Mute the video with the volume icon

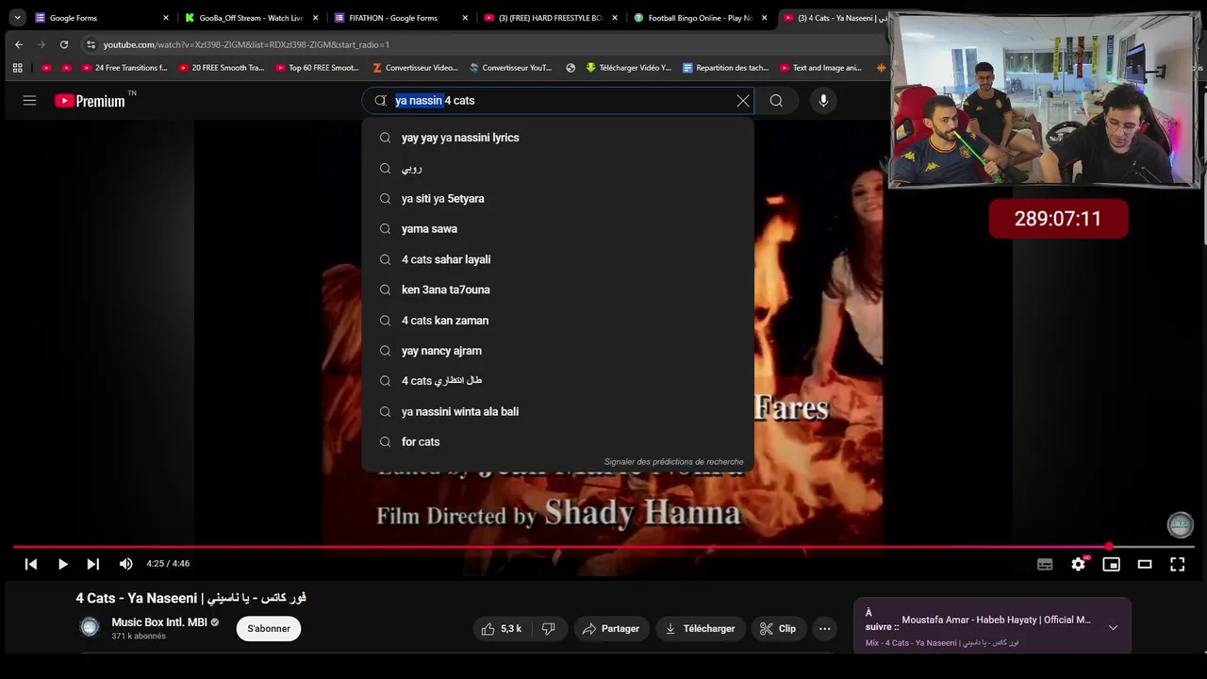point(125,564)
